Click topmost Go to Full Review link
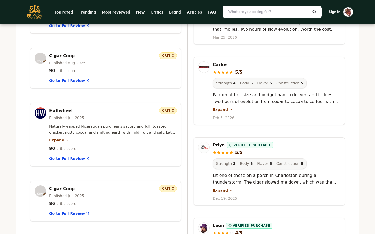 point(69,26)
